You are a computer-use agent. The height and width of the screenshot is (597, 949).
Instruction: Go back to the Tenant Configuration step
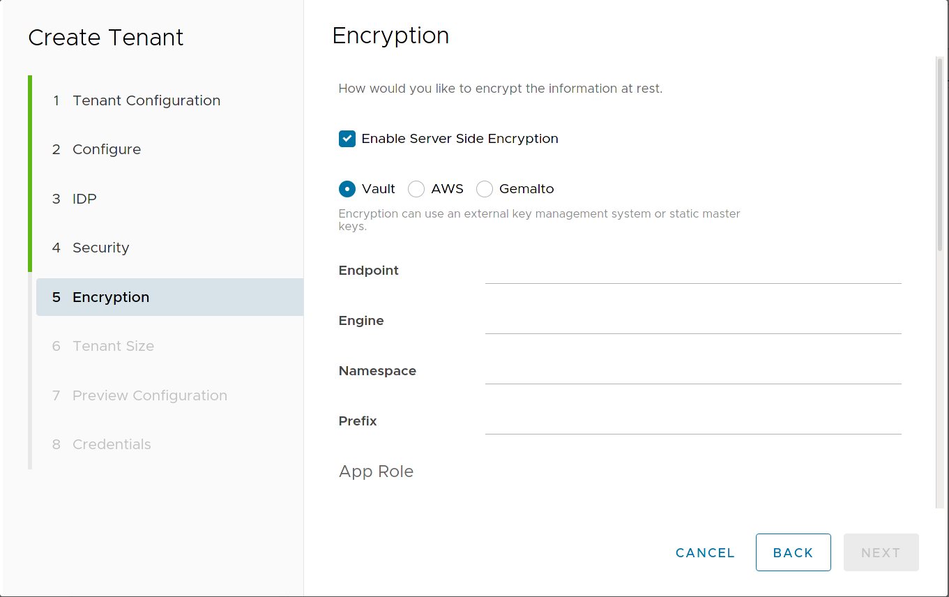(x=146, y=100)
